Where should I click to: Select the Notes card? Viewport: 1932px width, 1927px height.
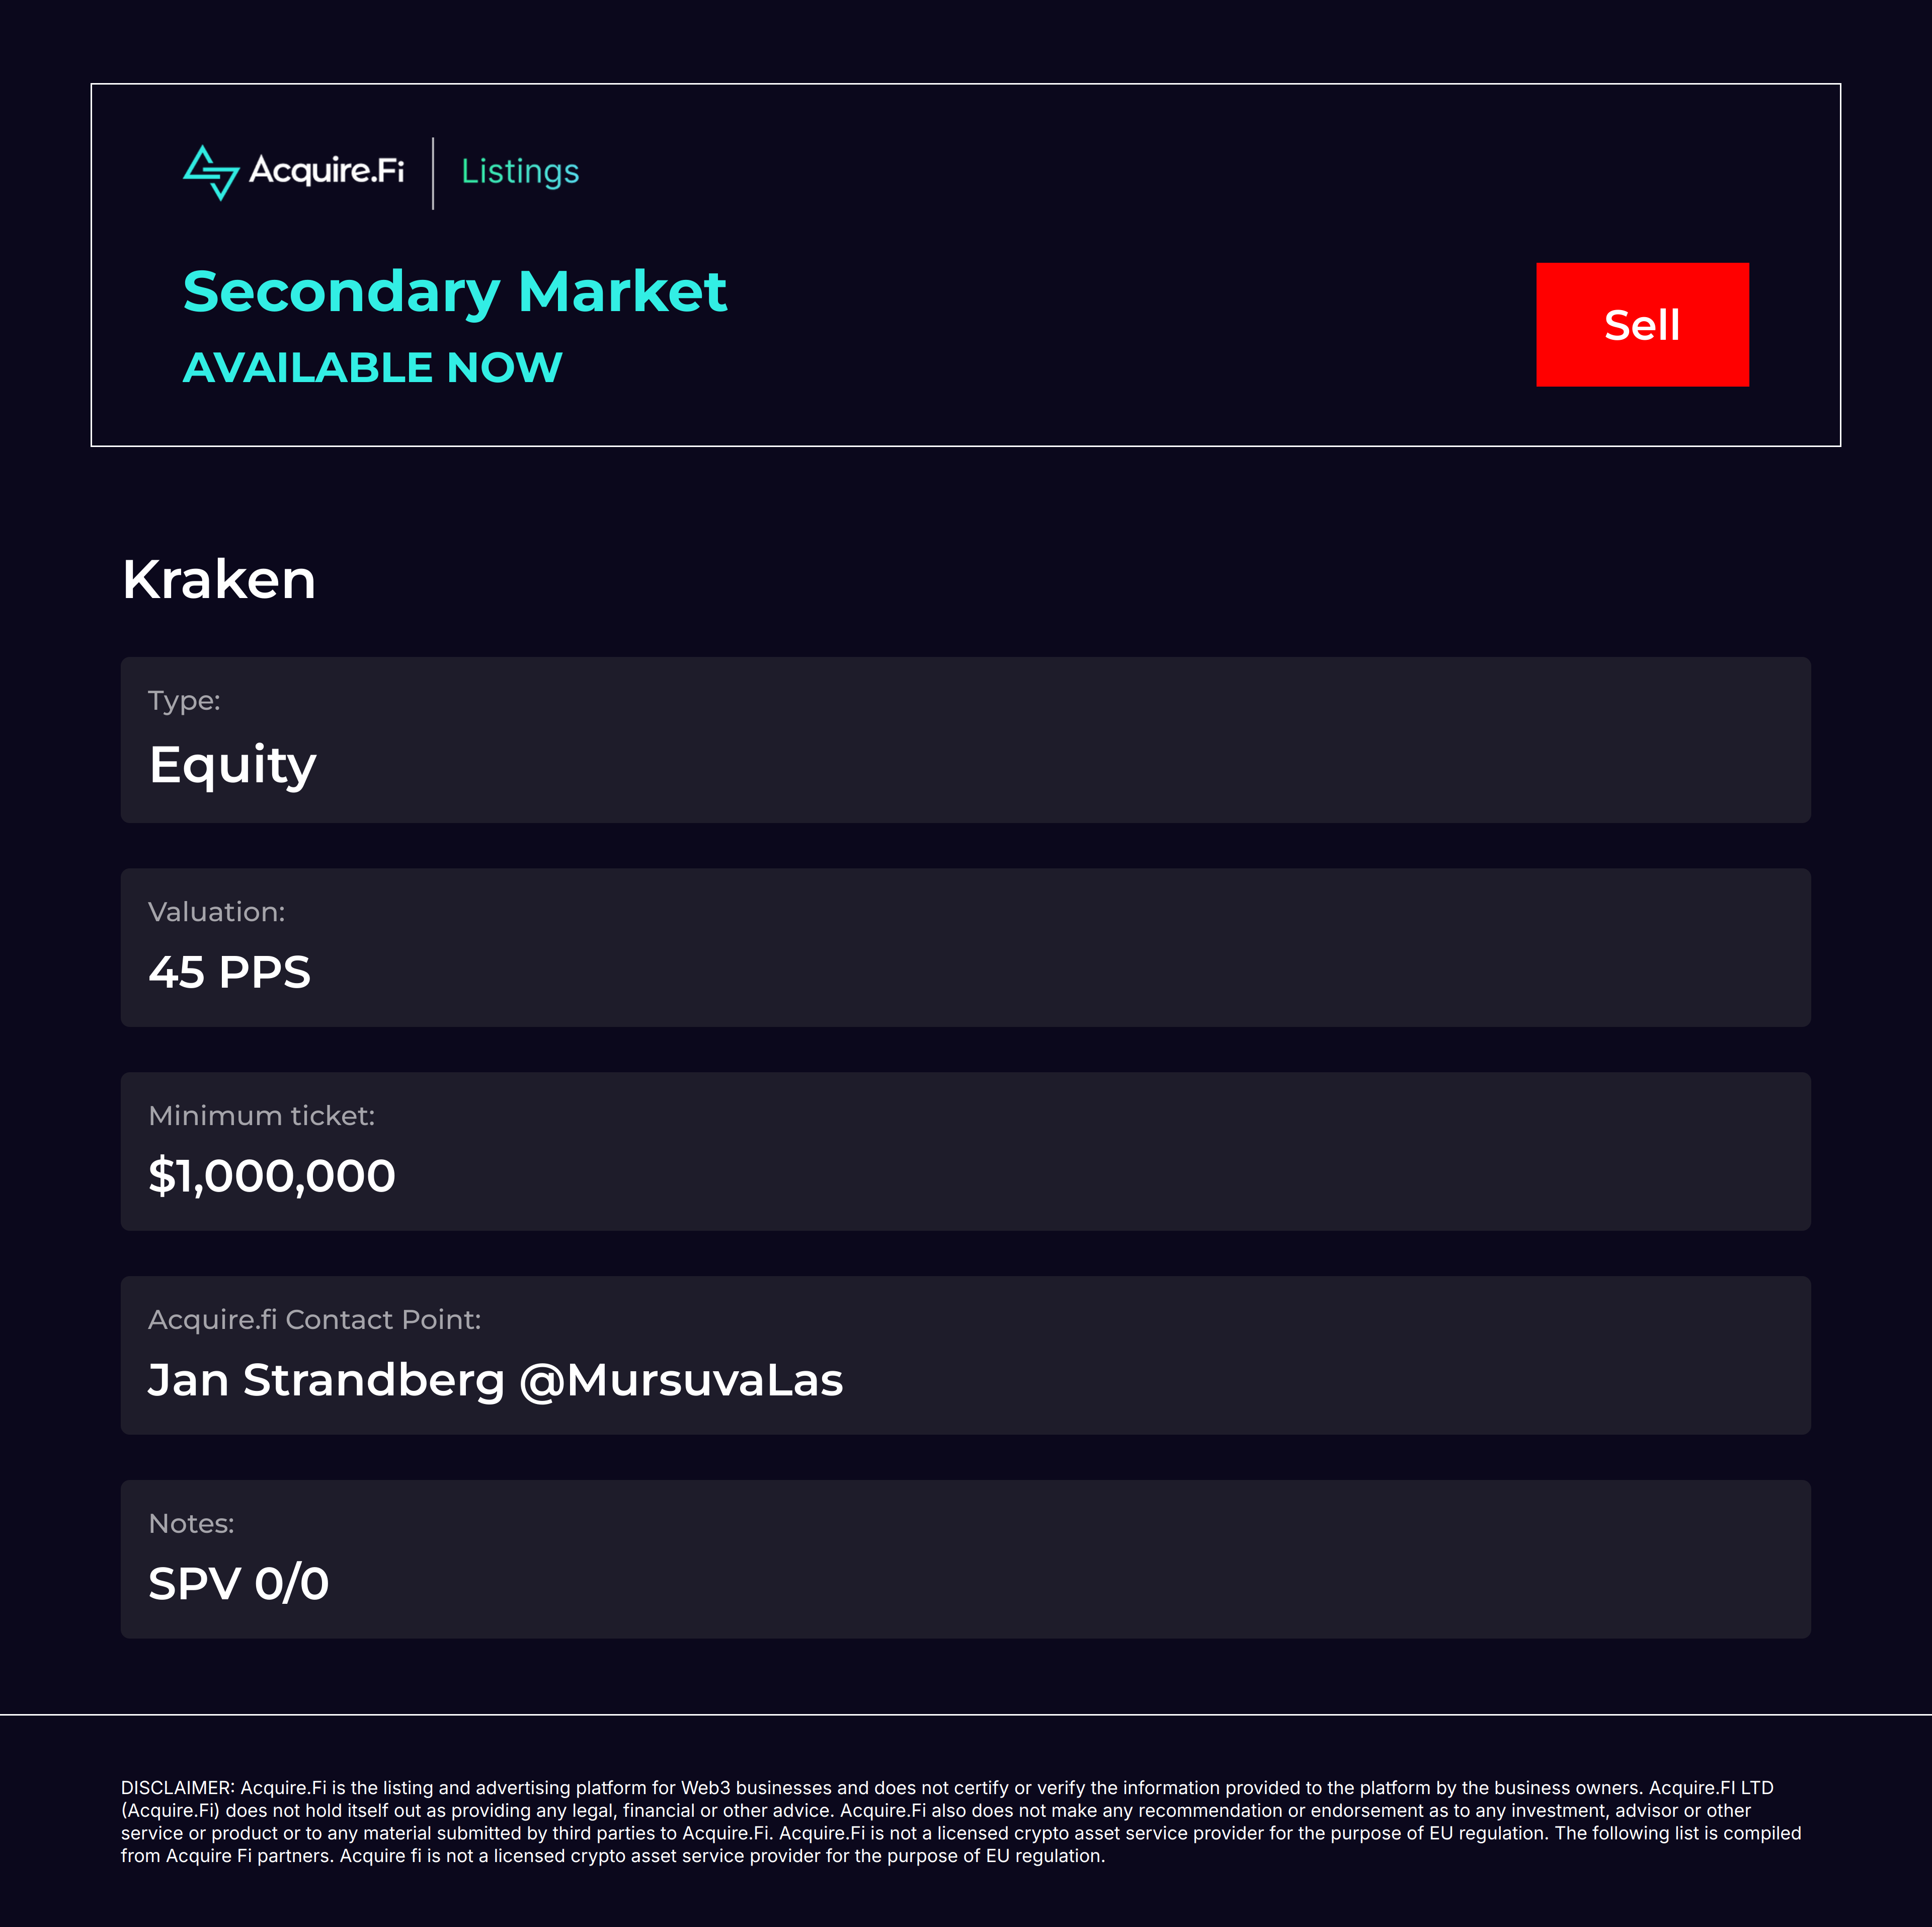pos(965,1559)
